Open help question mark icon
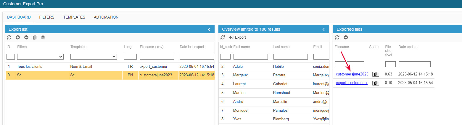Screen dimensions: 462x125 tap(43, 37)
